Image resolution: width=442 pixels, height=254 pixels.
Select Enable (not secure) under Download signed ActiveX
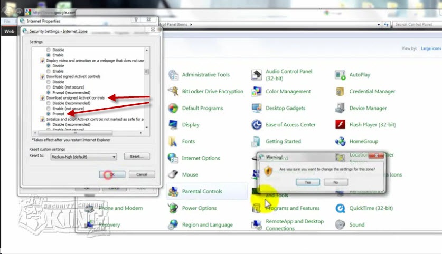(x=49, y=87)
